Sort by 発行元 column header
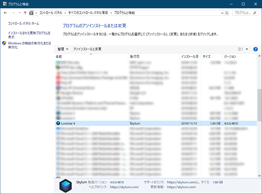This screenshot has height=194, width=262. tap(154, 57)
